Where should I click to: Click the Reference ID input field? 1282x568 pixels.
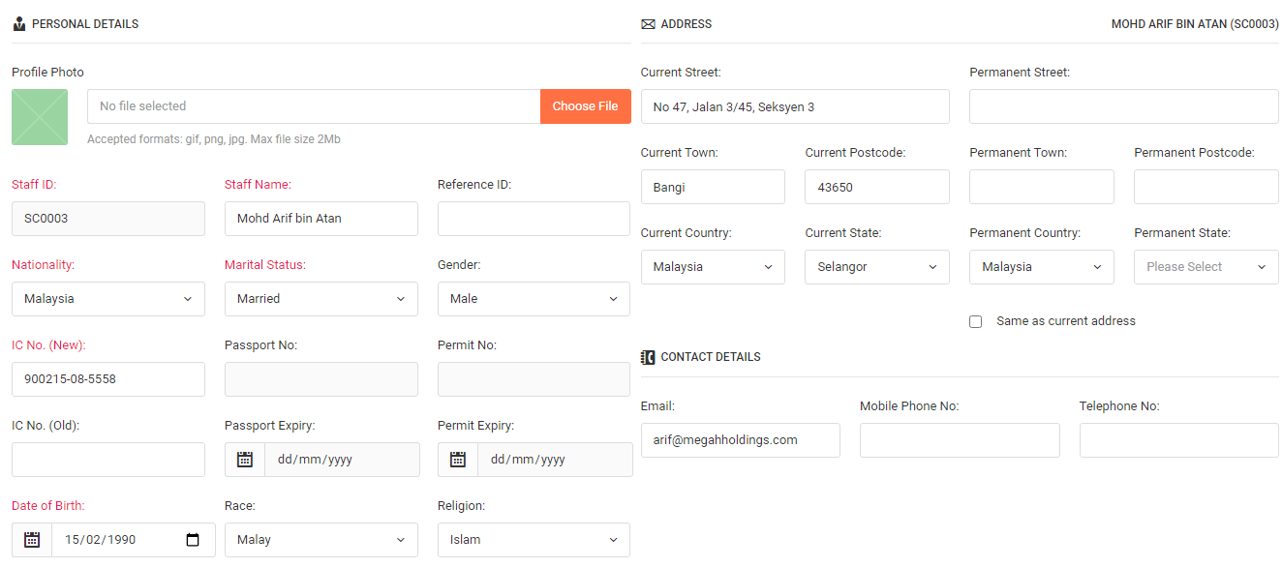[534, 218]
